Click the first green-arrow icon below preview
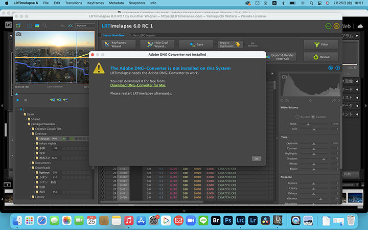The width and height of the screenshot is (368, 230). [52, 100]
